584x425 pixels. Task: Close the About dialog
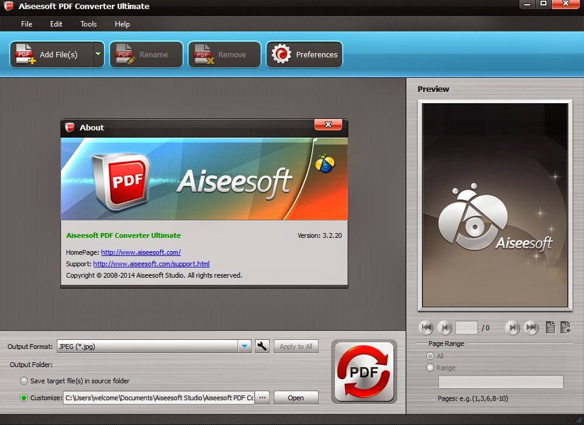328,124
